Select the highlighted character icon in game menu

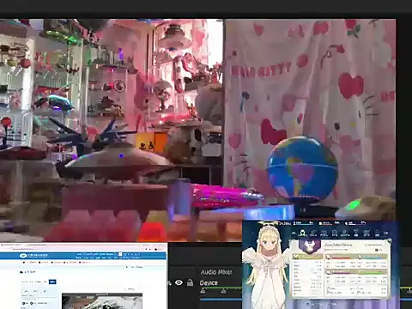303,233
